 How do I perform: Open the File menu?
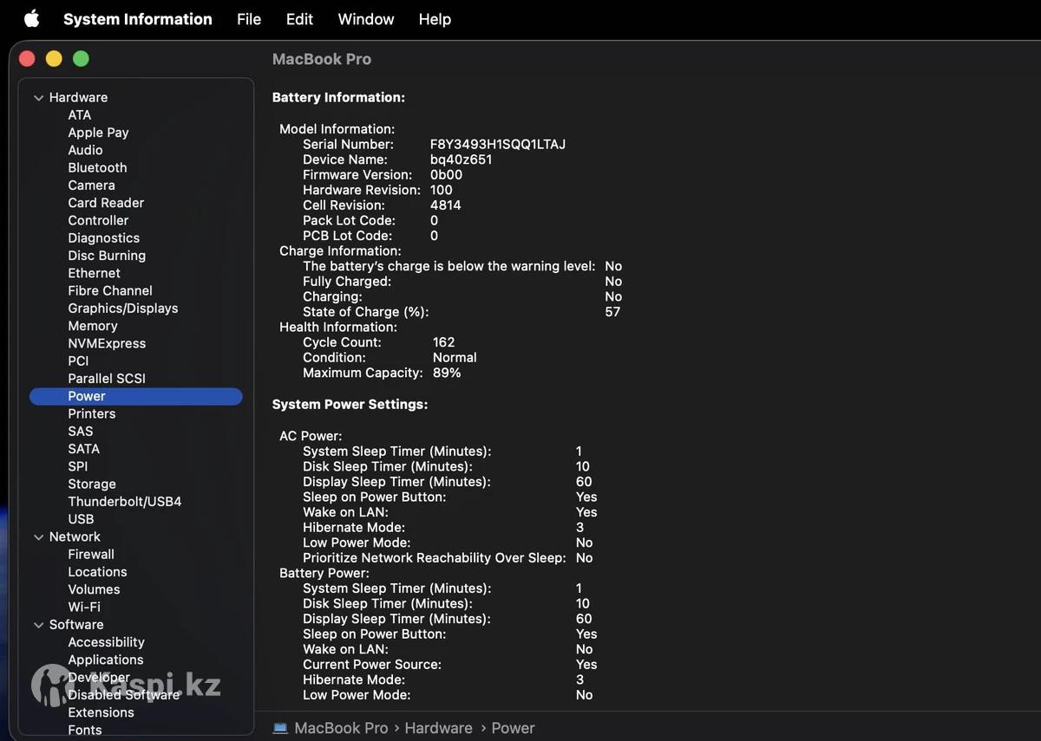pos(249,19)
